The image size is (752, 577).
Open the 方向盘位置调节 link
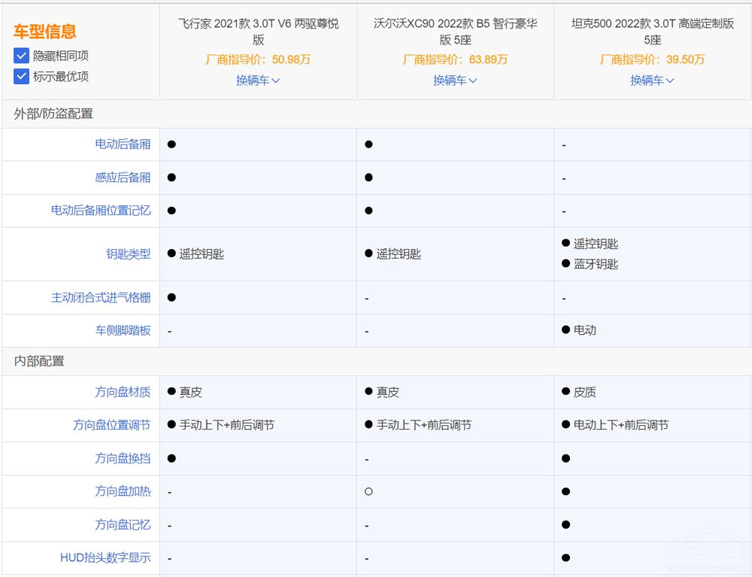point(111,425)
